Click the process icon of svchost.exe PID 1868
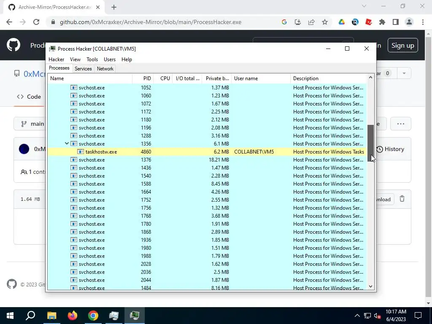Screen dimensions: 432x324 [x=73, y=232]
